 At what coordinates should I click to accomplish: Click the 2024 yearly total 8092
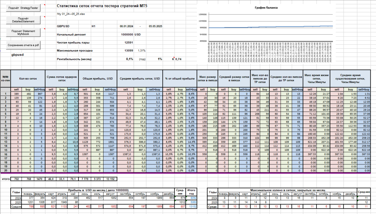coord(191,198)
